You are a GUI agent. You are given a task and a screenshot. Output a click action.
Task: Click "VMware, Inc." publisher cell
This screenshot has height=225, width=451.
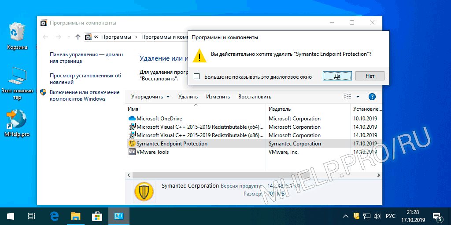tap(284, 152)
